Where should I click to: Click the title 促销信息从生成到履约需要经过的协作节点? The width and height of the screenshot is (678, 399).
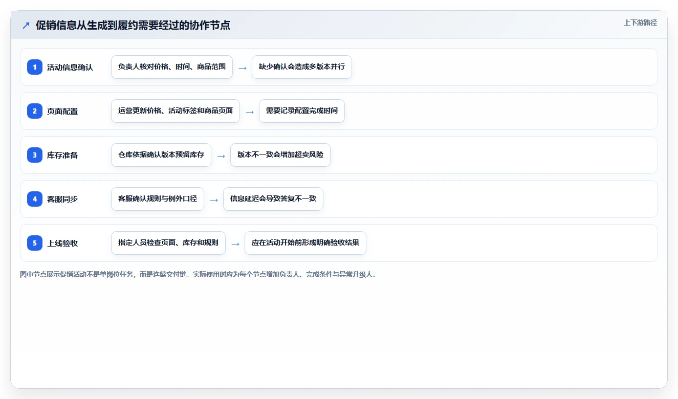coord(133,25)
